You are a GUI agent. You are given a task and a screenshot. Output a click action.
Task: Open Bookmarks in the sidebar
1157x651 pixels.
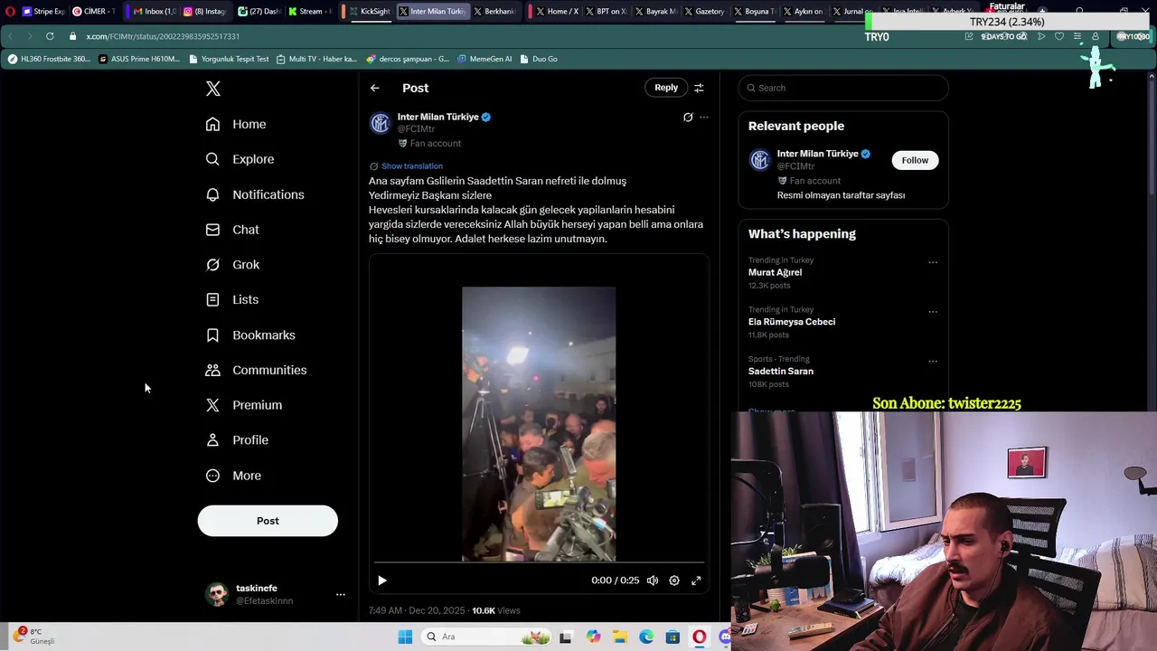[x=250, y=335]
